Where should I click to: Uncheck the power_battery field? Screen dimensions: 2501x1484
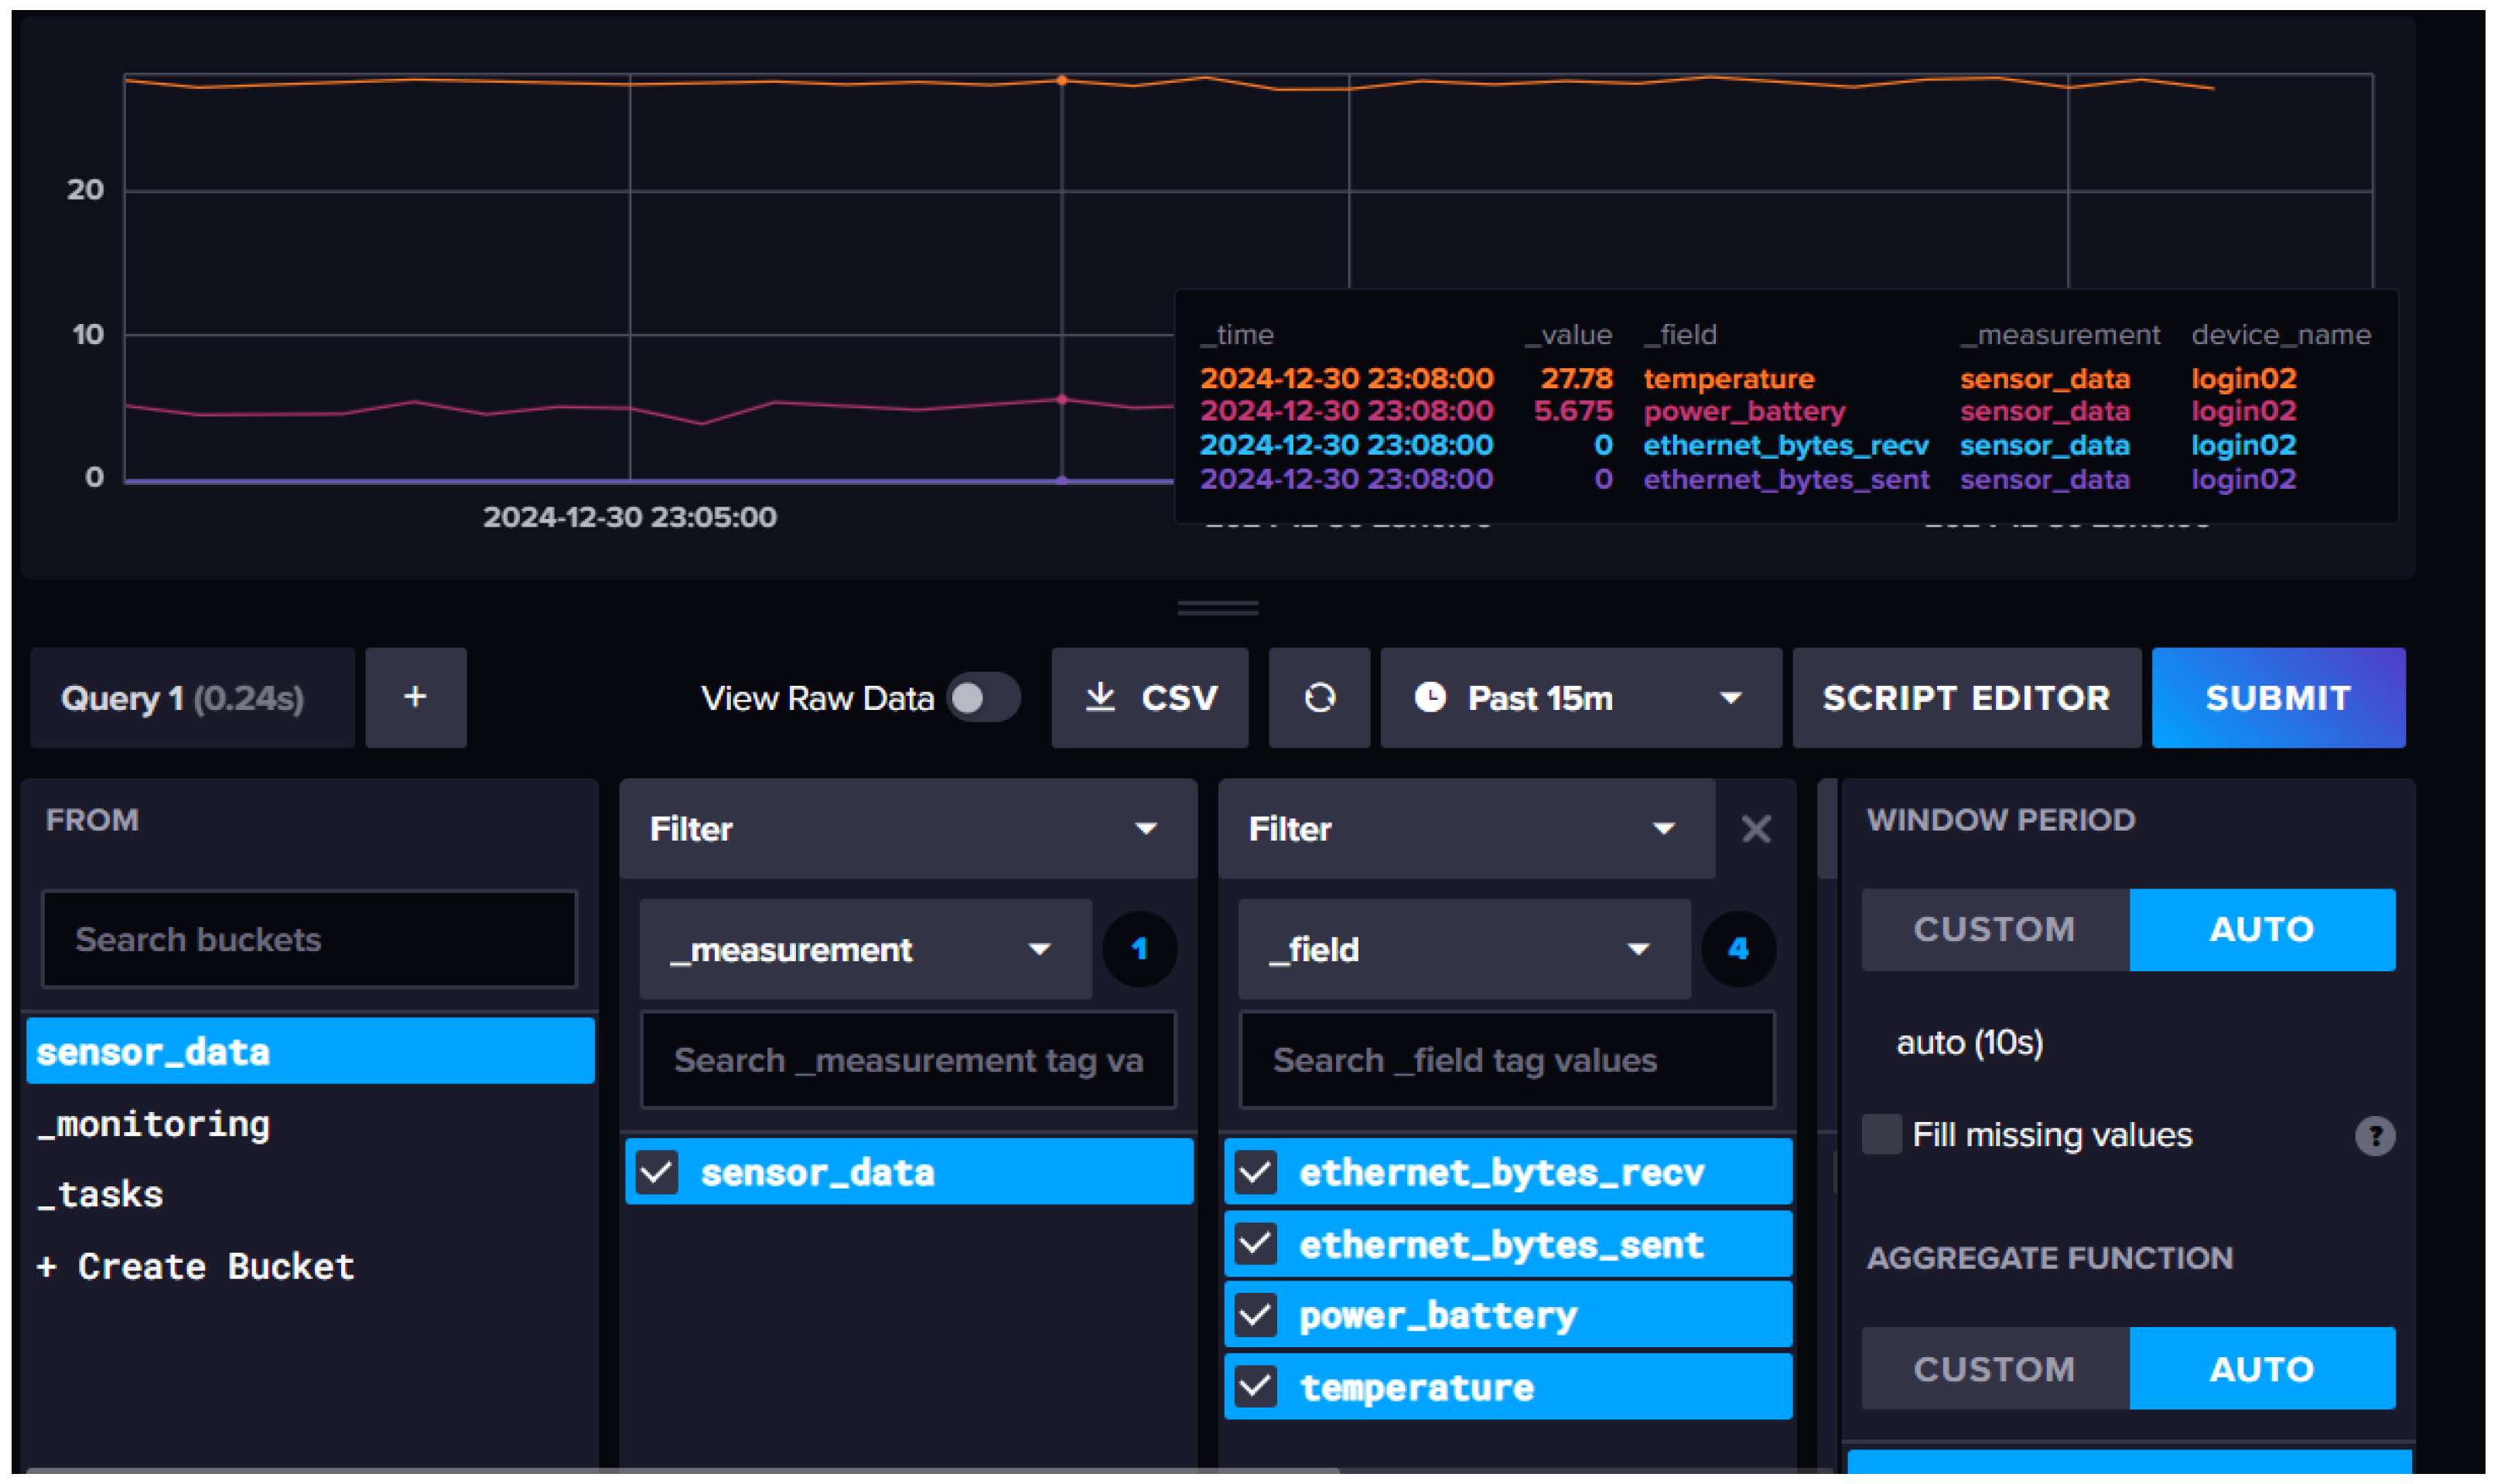click(1256, 1315)
